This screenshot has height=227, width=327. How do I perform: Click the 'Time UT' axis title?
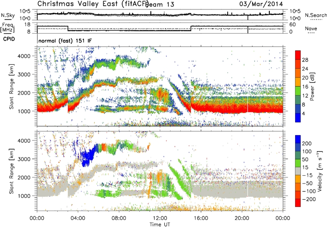(160, 225)
